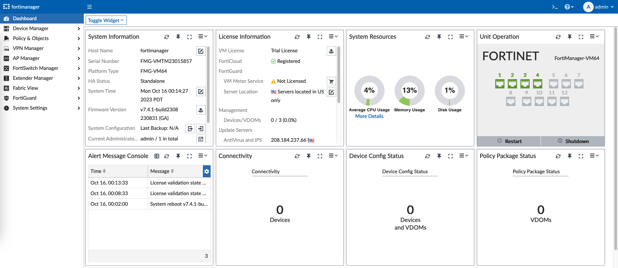This screenshot has width=618, height=268.
Task: Open System Settings in sidebar
Action: point(30,108)
